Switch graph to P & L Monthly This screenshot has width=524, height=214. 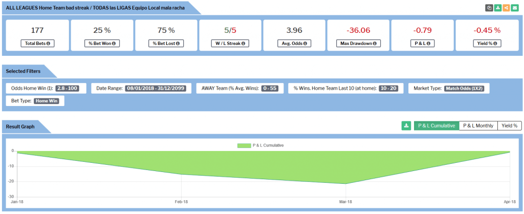[x=478, y=125]
